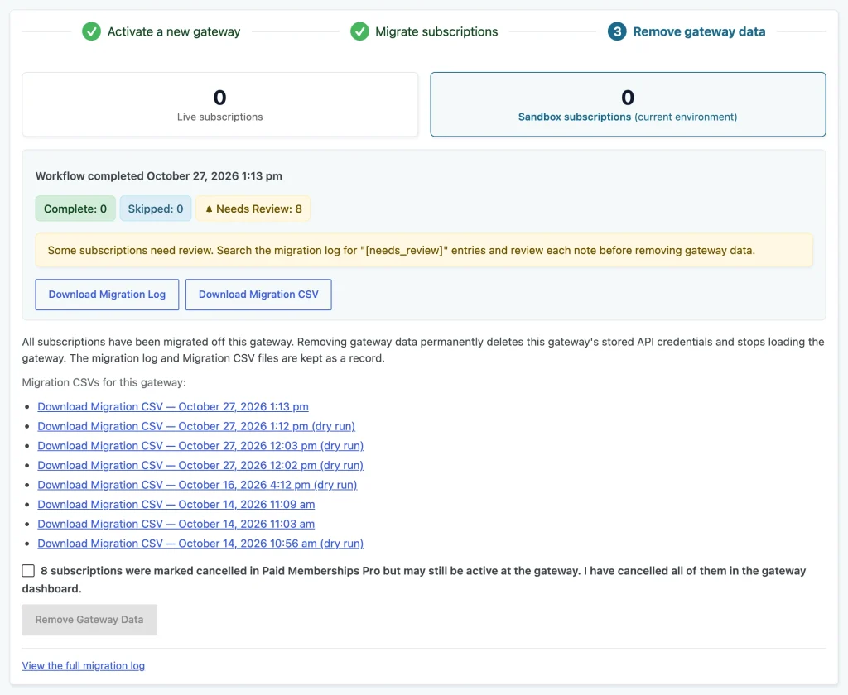Select the Live subscriptions card
Screen dimensions: 848x695
click(x=219, y=104)
